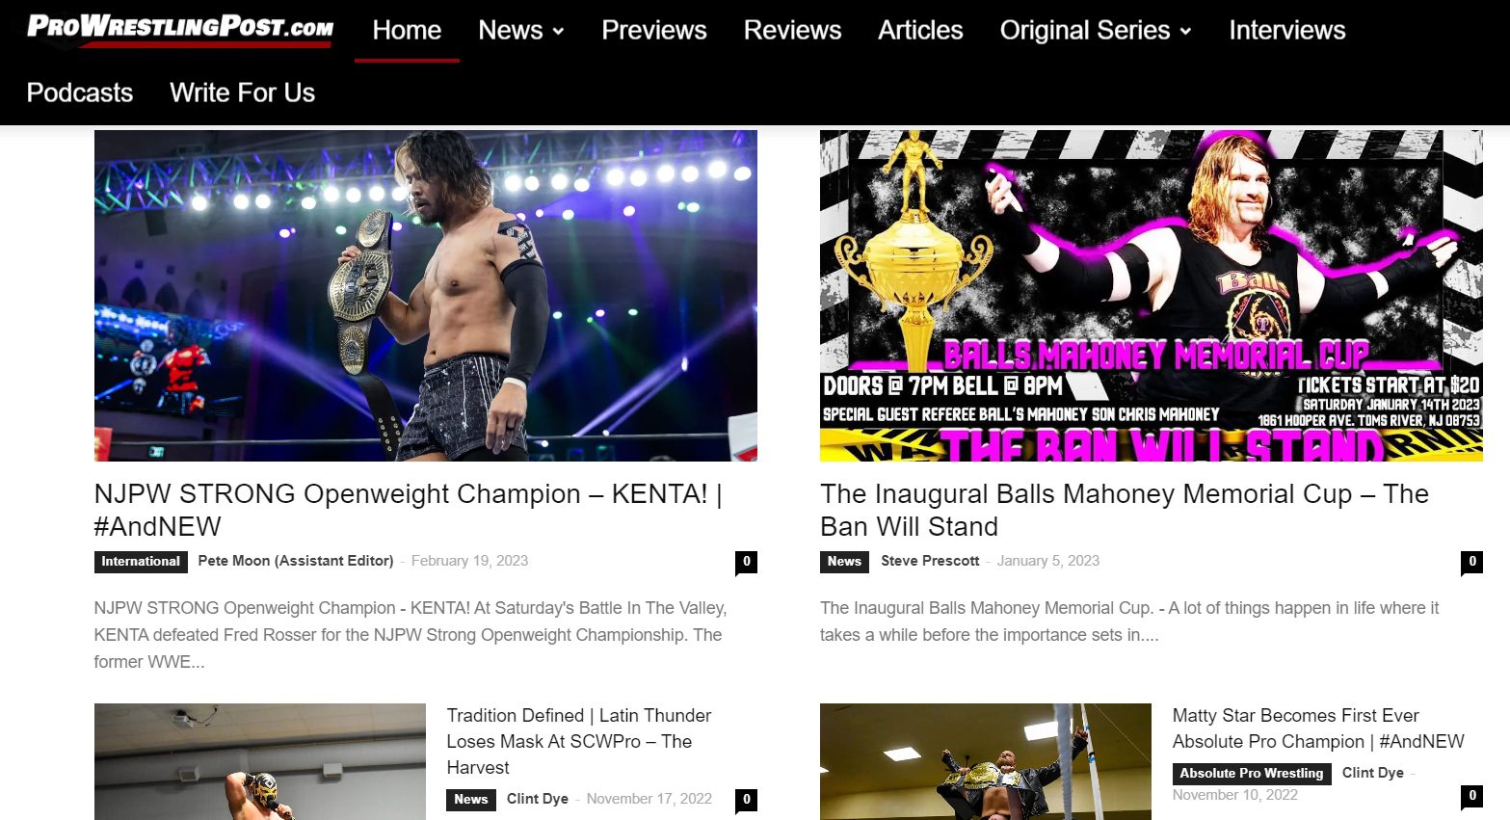
Task: Open author page for Pete Moon
Action: tap(296, 561)
